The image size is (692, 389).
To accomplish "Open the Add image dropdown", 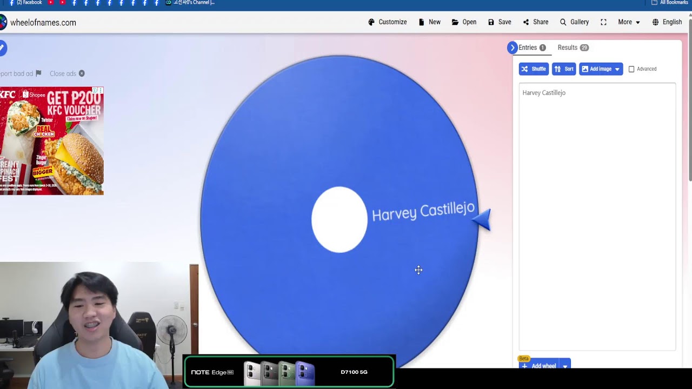I will (601, 69).
